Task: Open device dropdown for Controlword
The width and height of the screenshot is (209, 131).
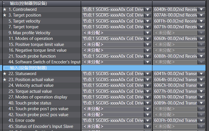Action: tap(148, 9)
